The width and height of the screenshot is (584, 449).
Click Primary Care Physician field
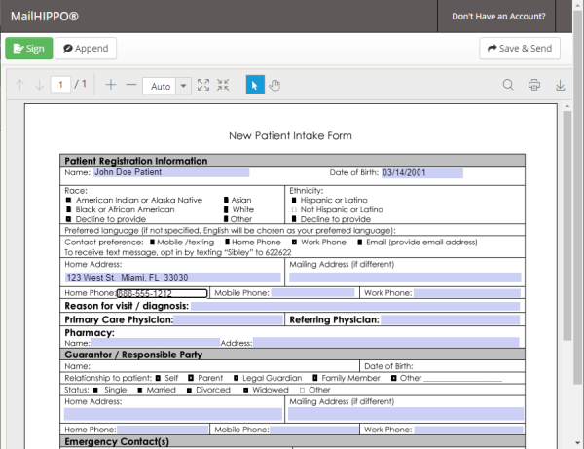[228, 319]
